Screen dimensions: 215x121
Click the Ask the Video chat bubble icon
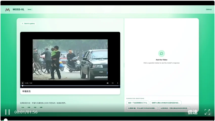(161, 53)
